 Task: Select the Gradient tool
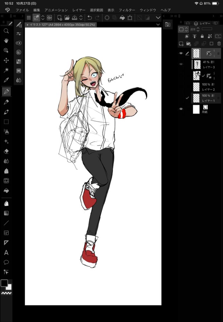(6, 213)
